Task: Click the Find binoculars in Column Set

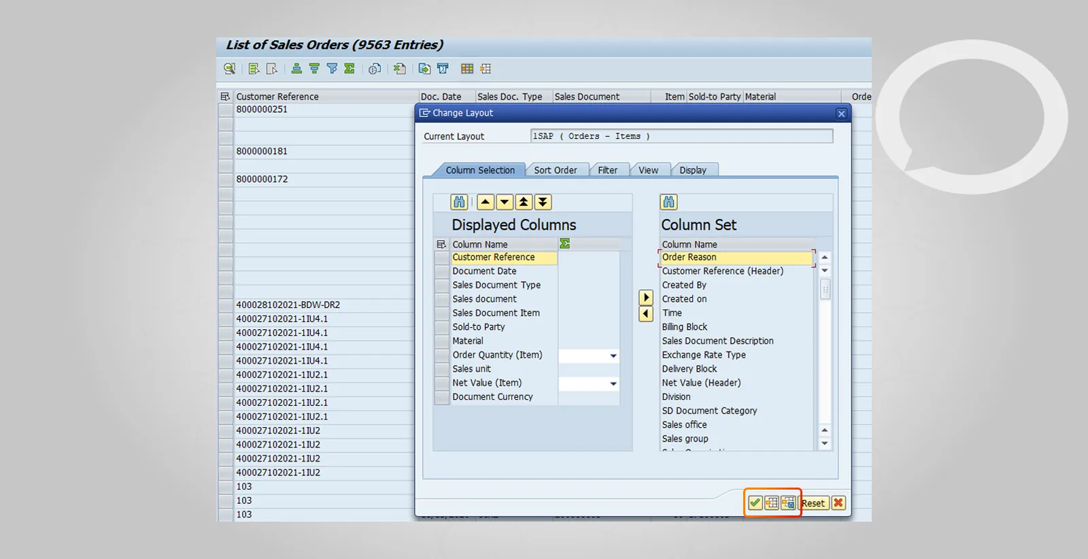Action: pyautogui.click(x=669, y=202)
